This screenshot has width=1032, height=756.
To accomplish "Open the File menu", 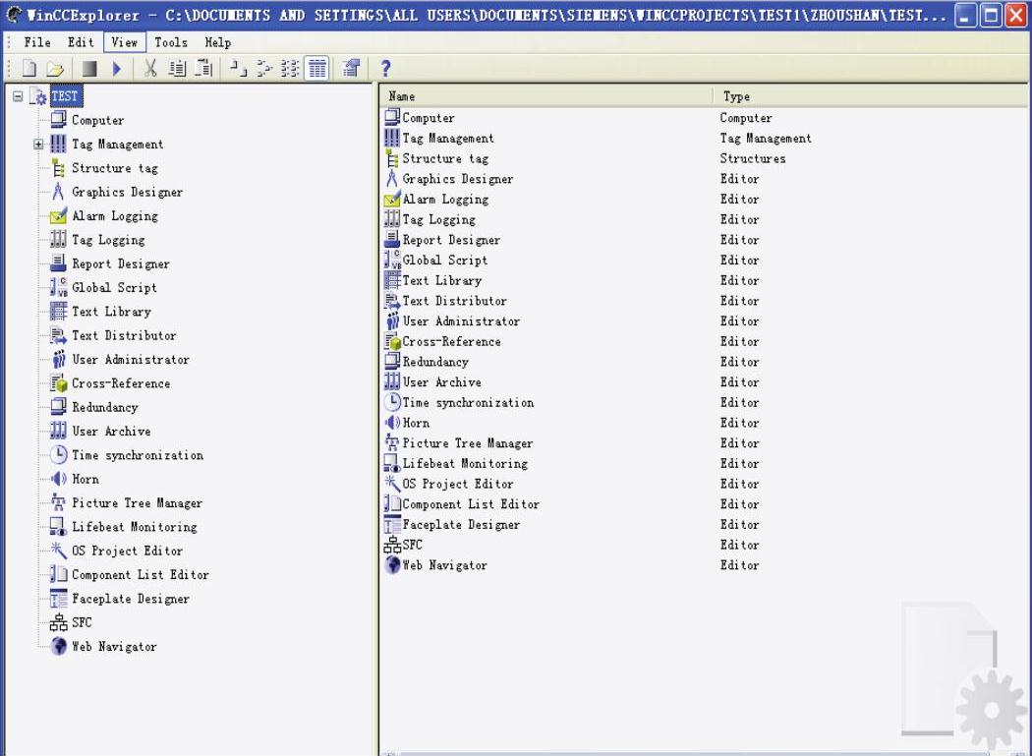I will pyautogui.click(x=37, y=42).
